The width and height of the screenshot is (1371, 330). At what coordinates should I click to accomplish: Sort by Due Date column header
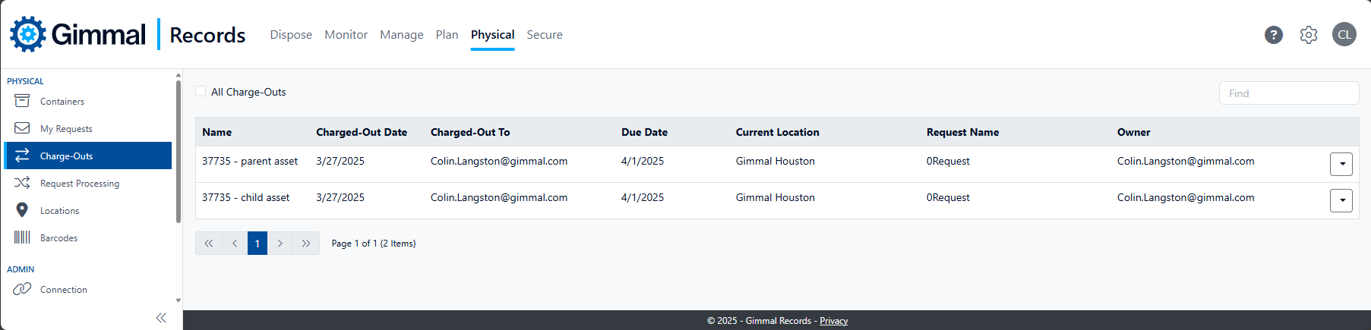click(644, 132)
